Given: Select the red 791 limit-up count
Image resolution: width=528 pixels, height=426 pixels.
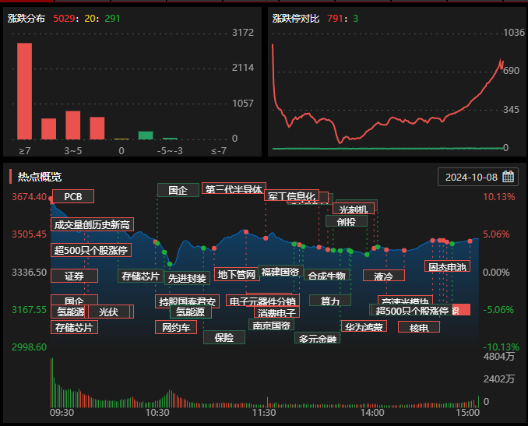Looking at the screenshot, I should (335, 18).
